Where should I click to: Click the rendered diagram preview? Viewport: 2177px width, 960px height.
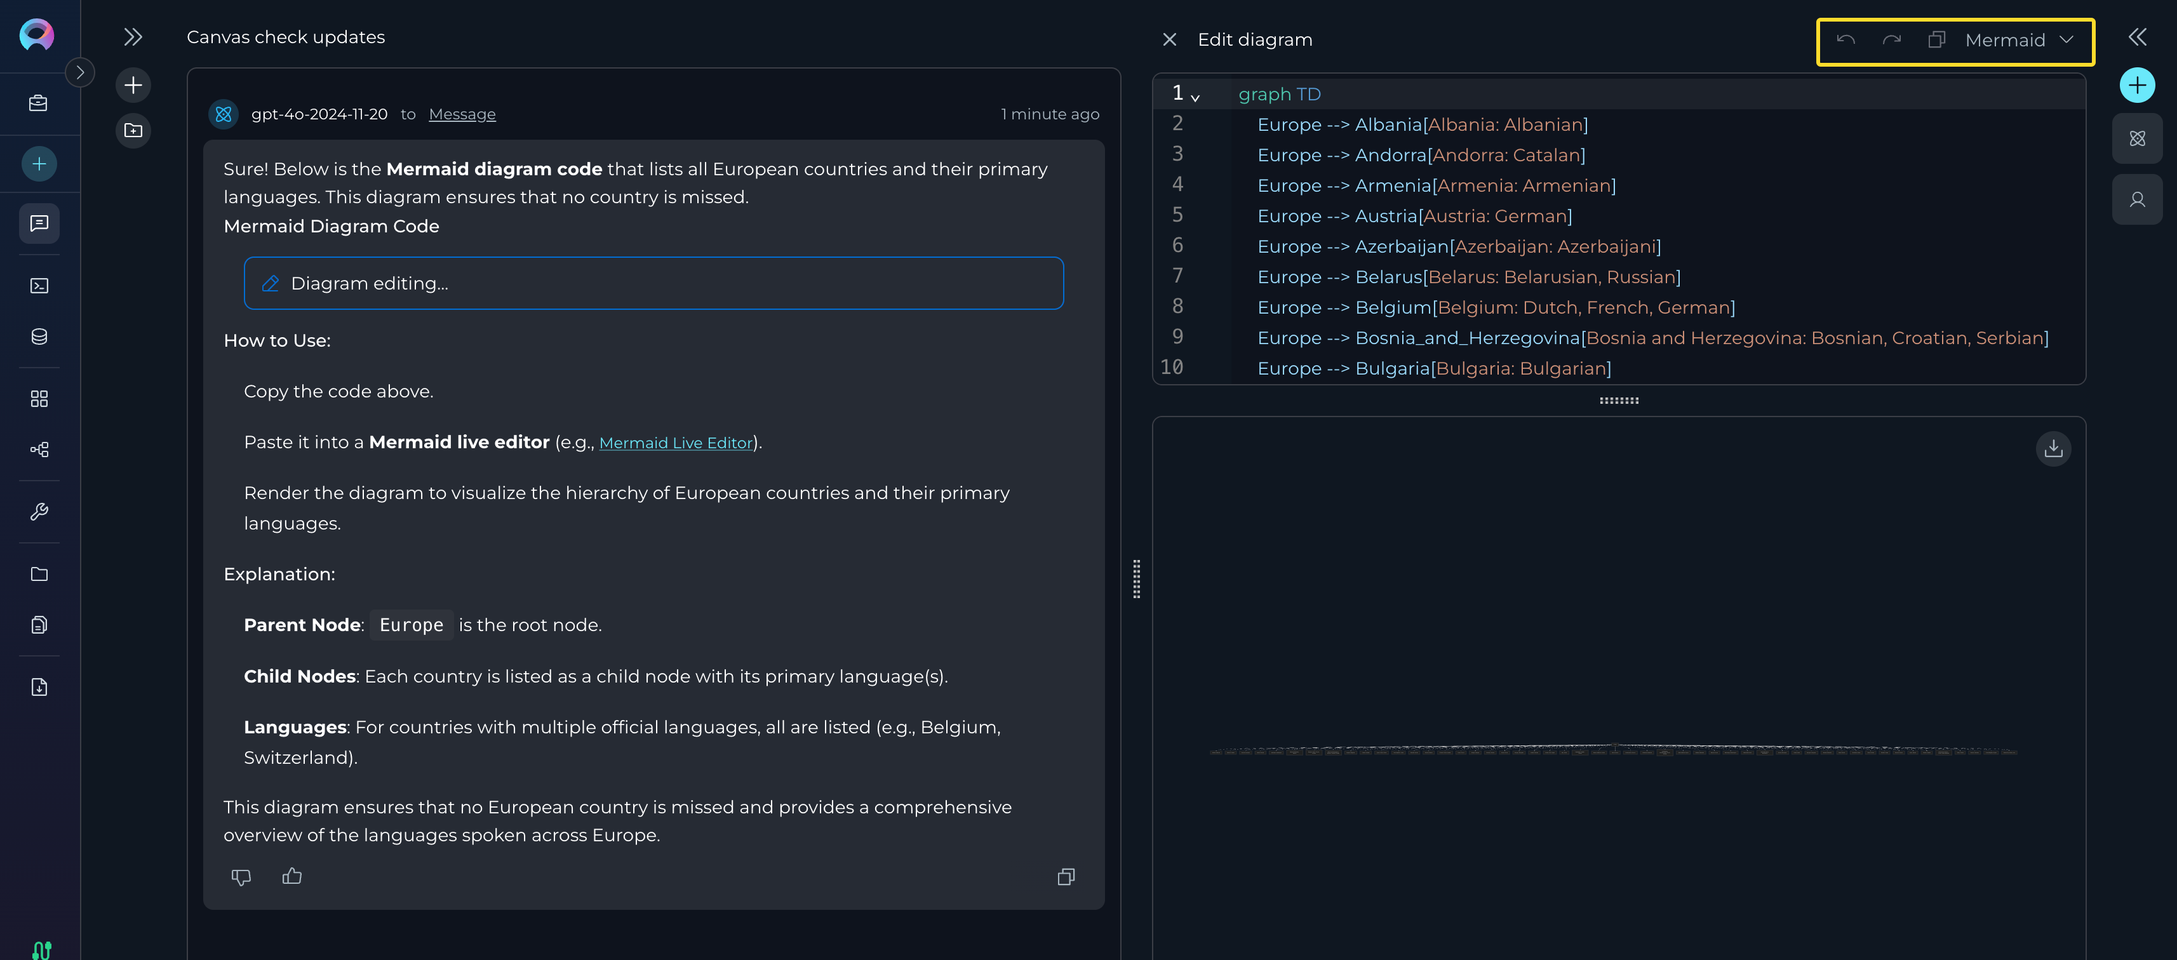point(1612,750)
